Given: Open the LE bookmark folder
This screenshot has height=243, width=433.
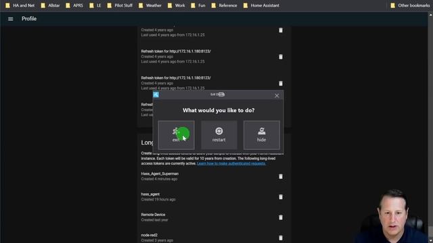Looking at the screenshot, I should click(95, 5).
